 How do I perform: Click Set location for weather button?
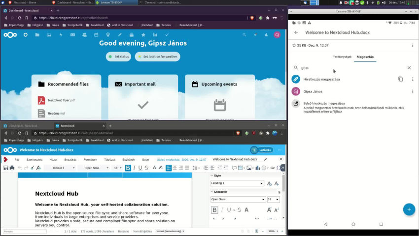(157, 57)
